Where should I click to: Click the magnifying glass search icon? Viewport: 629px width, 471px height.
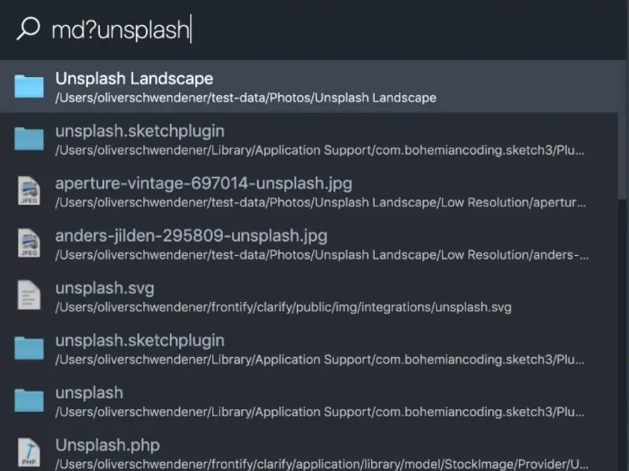tap(28, 28)
